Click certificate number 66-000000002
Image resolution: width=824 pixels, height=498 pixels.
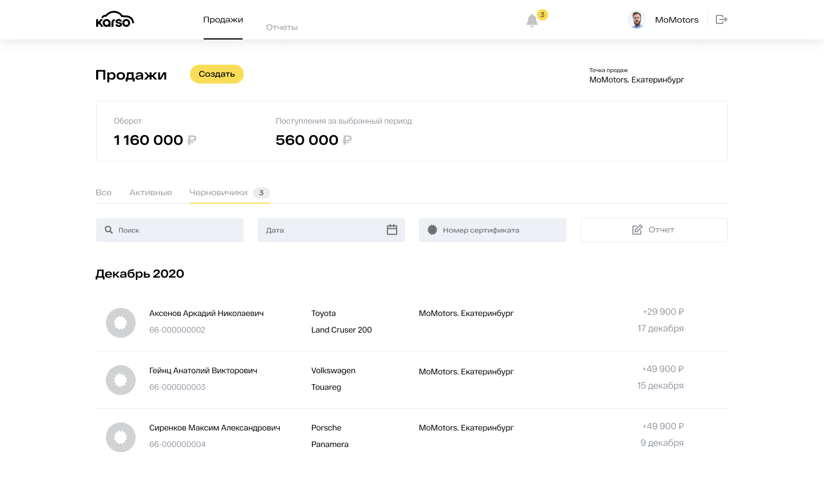tap(177, 330)
